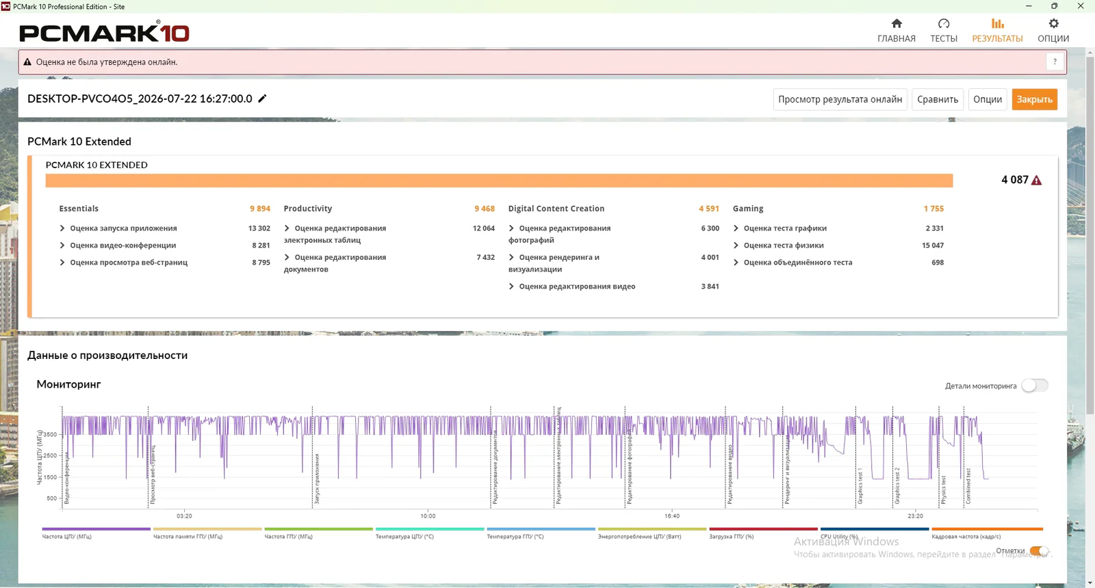Open the ГЛАВНАЯ home icon
This screenshot has height=588, width=1095.
pos(897,24)
